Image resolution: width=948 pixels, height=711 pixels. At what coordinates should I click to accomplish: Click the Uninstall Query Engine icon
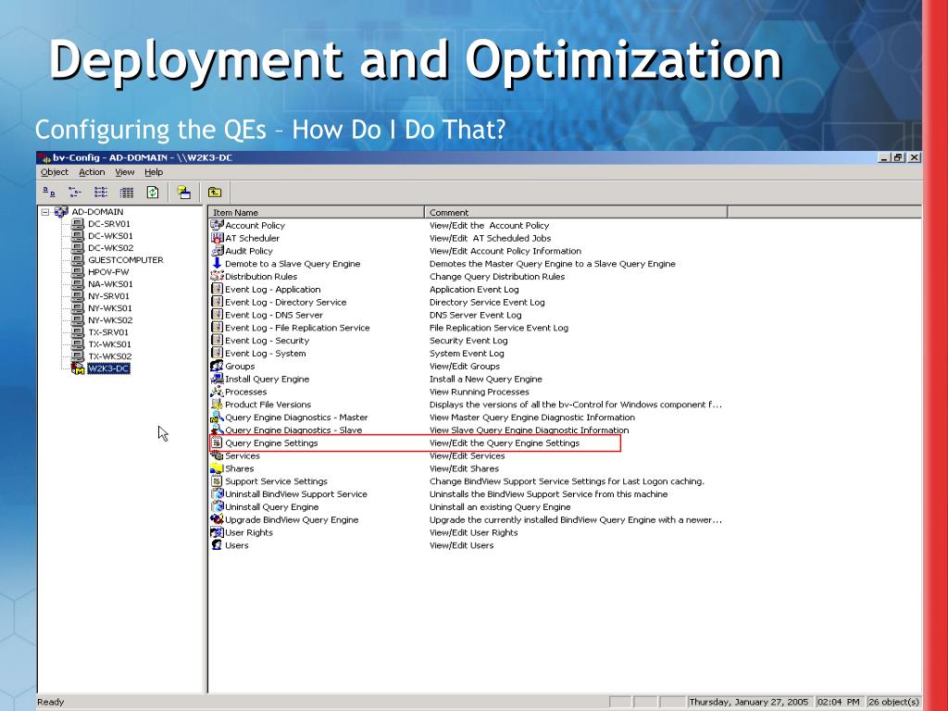point(217,506)
